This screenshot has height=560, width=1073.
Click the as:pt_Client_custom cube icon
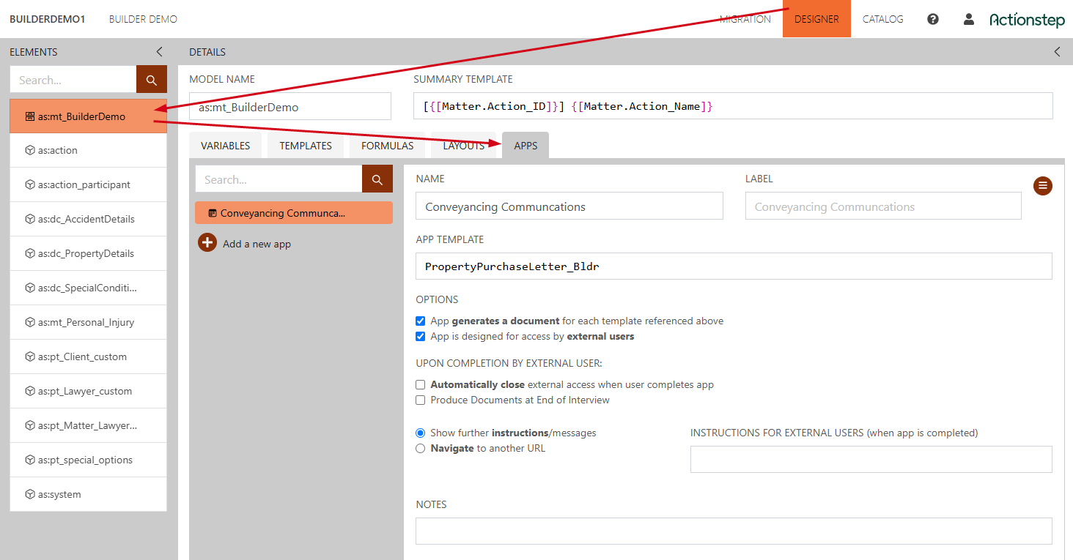(x=30, y=356)
